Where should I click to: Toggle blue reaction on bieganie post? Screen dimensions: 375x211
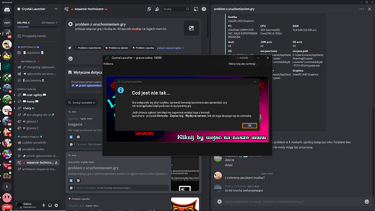[71, 137]
